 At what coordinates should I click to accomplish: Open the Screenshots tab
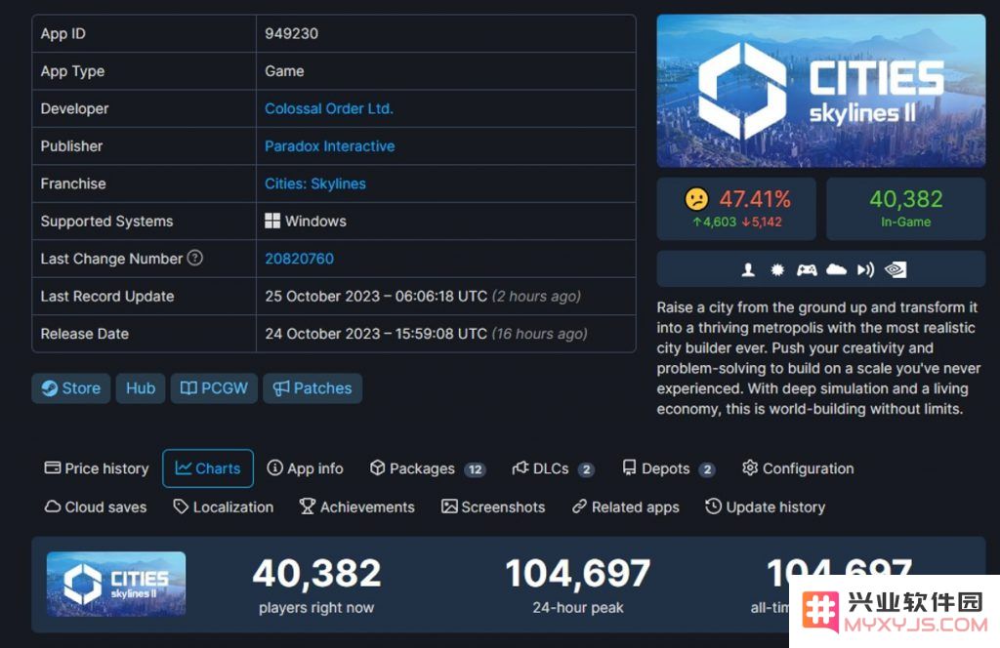[x=493, y=507]
